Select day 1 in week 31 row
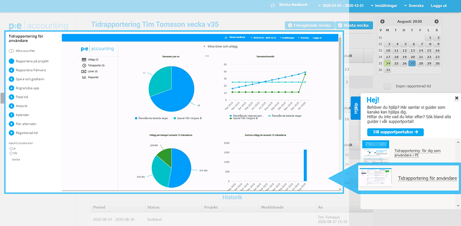 [x=429, y=38]
